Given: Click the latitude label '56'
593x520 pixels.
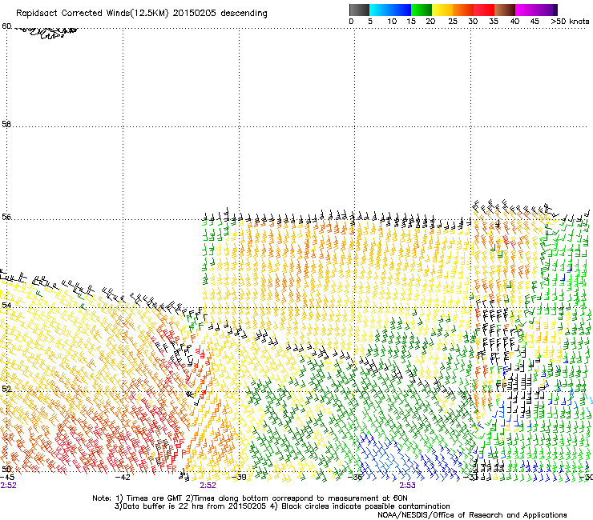Looking at the screenshot, I should (x=6, y=217).
